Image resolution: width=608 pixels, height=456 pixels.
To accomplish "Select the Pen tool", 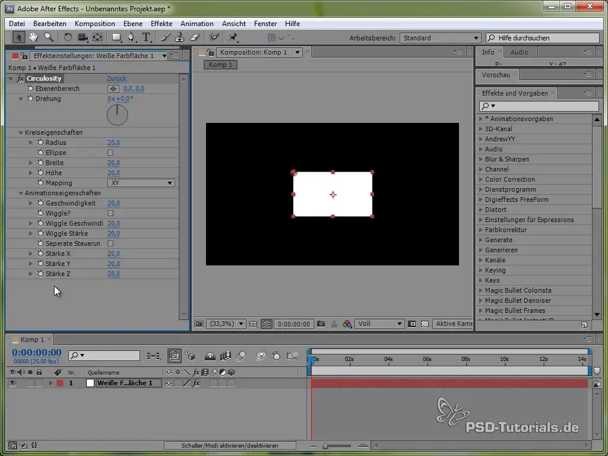I will tap(132, 37).
